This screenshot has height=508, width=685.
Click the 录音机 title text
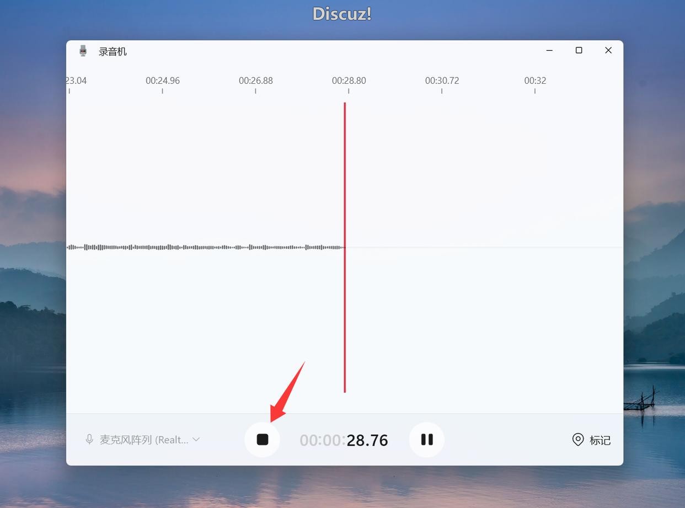point(113,51)
